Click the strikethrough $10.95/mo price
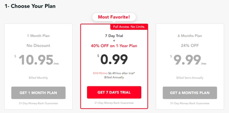Image resolution: width=229 pixels, height=113 pixels. (x=100, y=73)
